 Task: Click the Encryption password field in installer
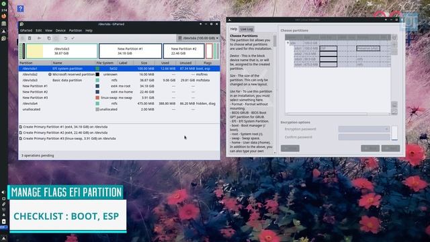364,129
